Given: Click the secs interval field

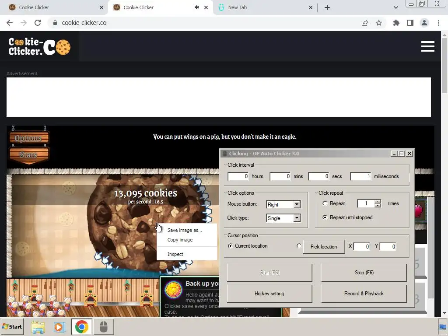Looking at the screenshot, I should click(318, 176).
